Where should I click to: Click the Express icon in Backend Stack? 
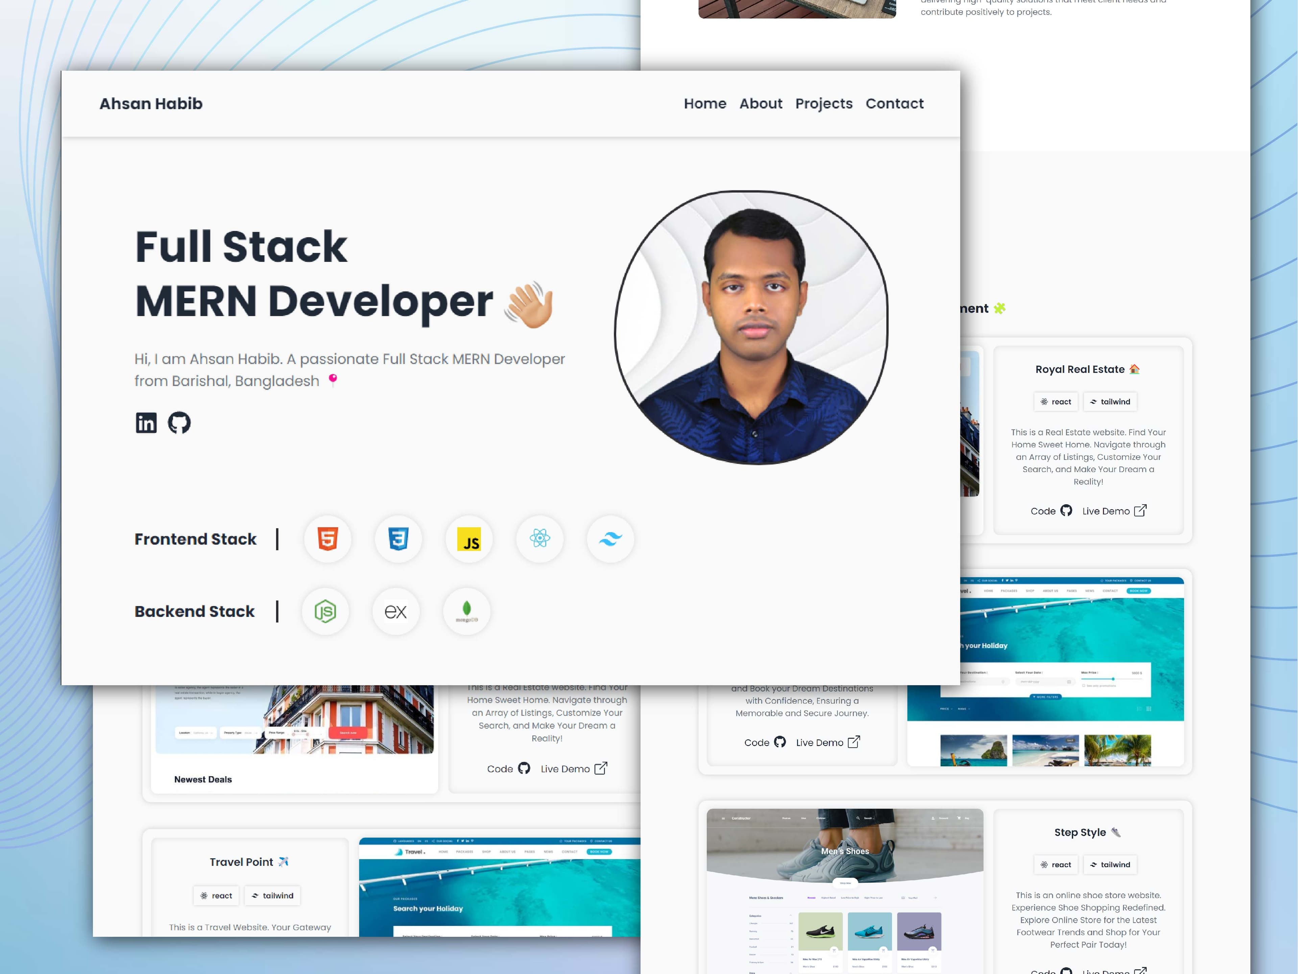pyautogui.click(x=395, y=611)
